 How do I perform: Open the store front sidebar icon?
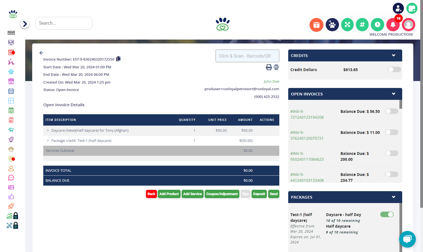11,81
